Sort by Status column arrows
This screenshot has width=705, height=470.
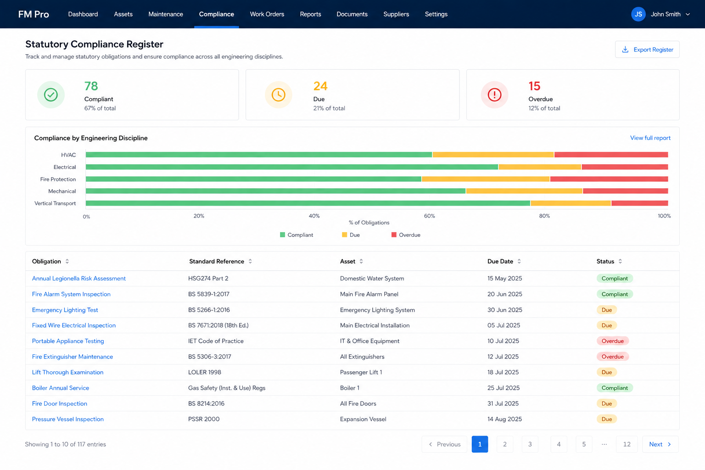[620, 261]
